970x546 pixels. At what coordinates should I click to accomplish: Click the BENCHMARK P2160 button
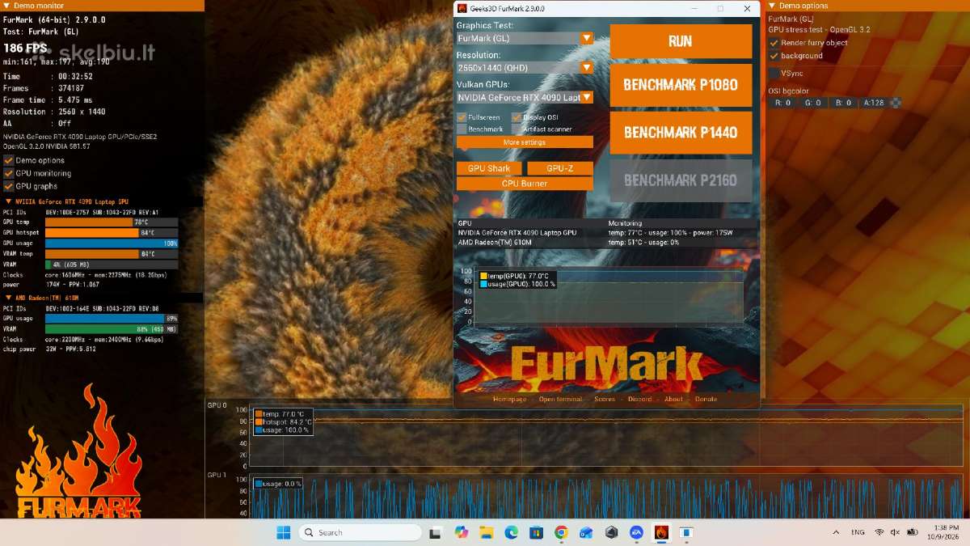click(681, 180)
